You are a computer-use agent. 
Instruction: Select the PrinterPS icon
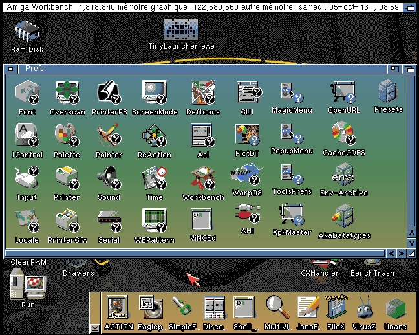[109, 92]
